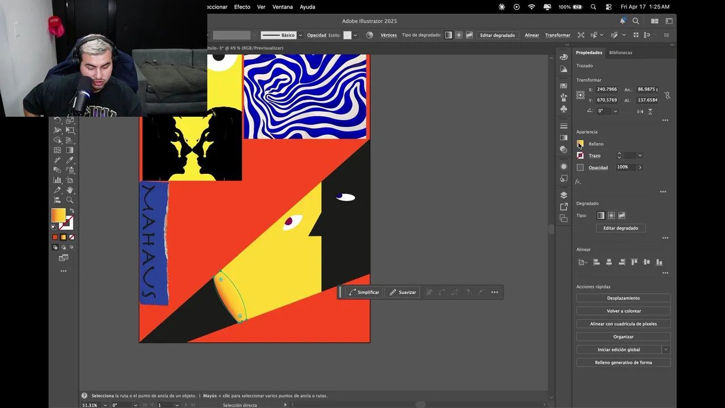Open the Artboards panel icon in dock

[x=564, y=218]
